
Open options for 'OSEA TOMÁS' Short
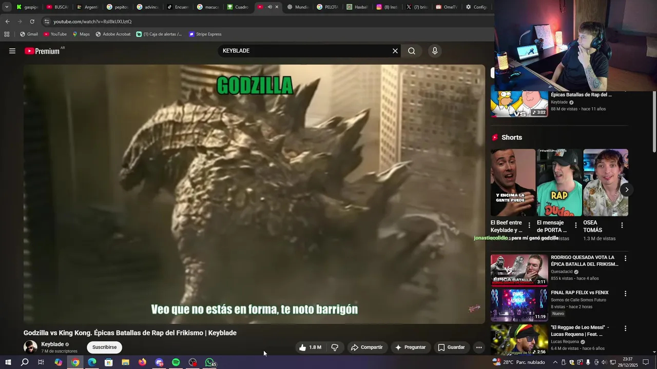coord(622,225)
